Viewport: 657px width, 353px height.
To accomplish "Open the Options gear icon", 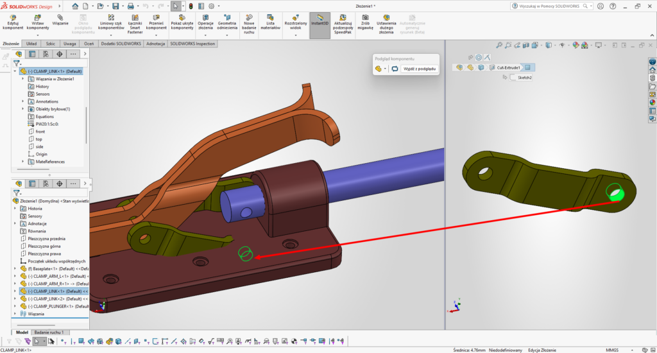I will (212, 6).
